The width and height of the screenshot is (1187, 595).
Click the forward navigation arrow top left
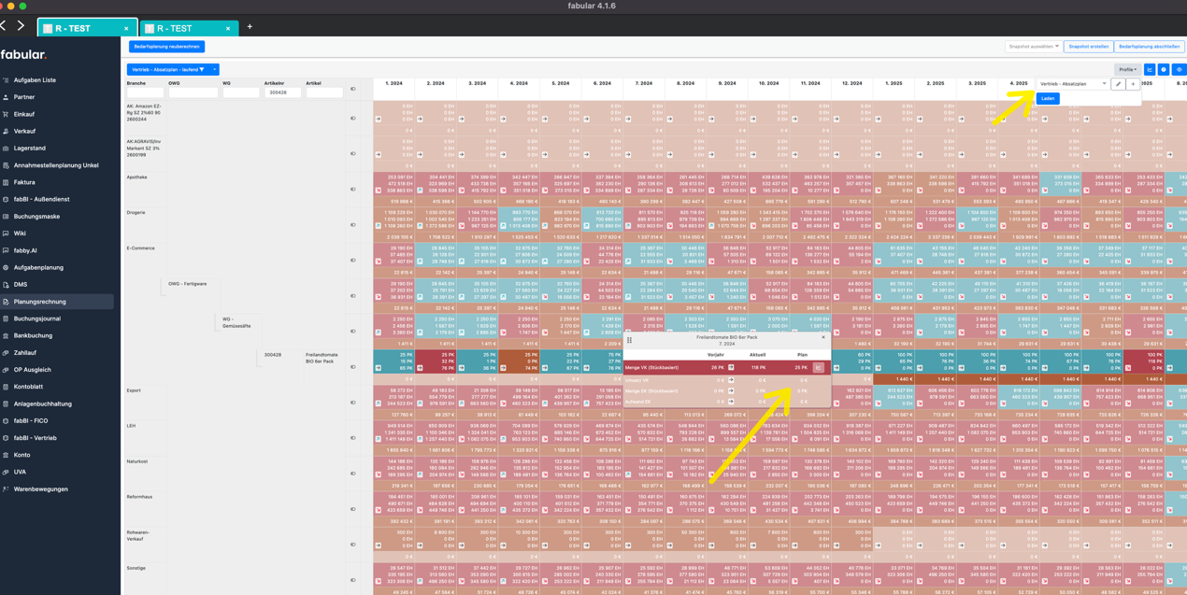pos(21,25)
